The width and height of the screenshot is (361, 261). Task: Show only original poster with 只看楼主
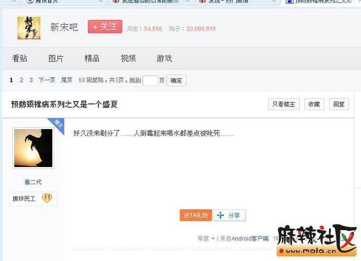(x=284, y=104)
